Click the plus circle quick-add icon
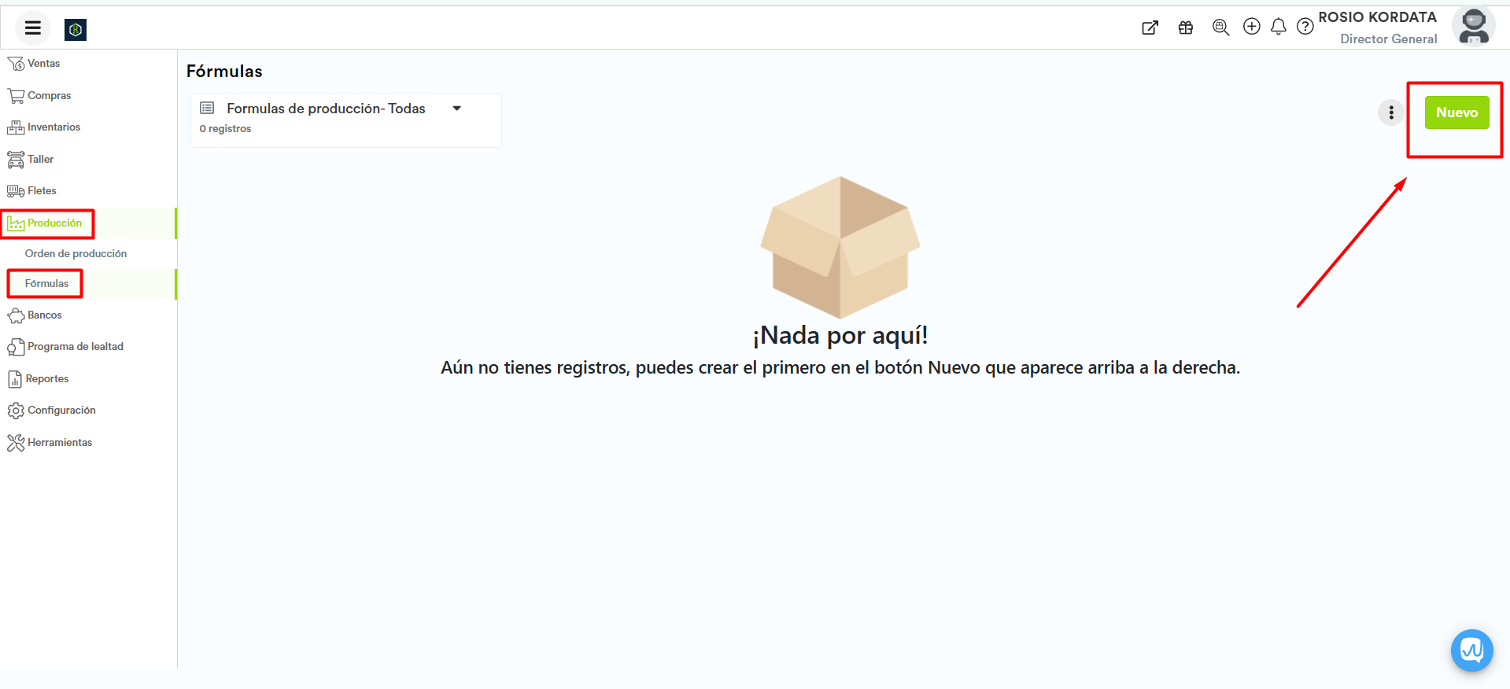Image resolution: width=1510 pixels, height=689 pixels. point(1251,27)
